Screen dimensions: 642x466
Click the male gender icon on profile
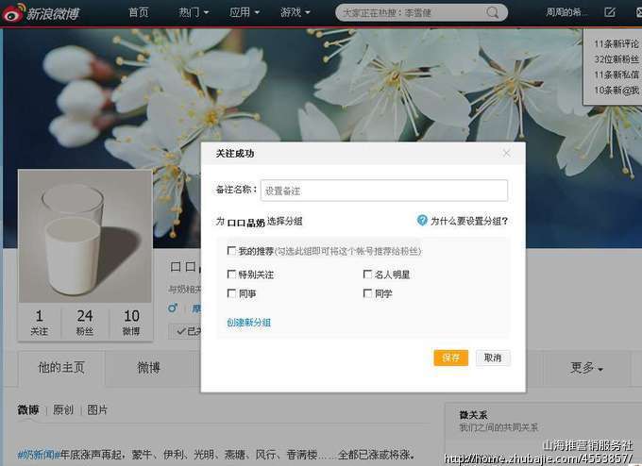coord(173,308)
